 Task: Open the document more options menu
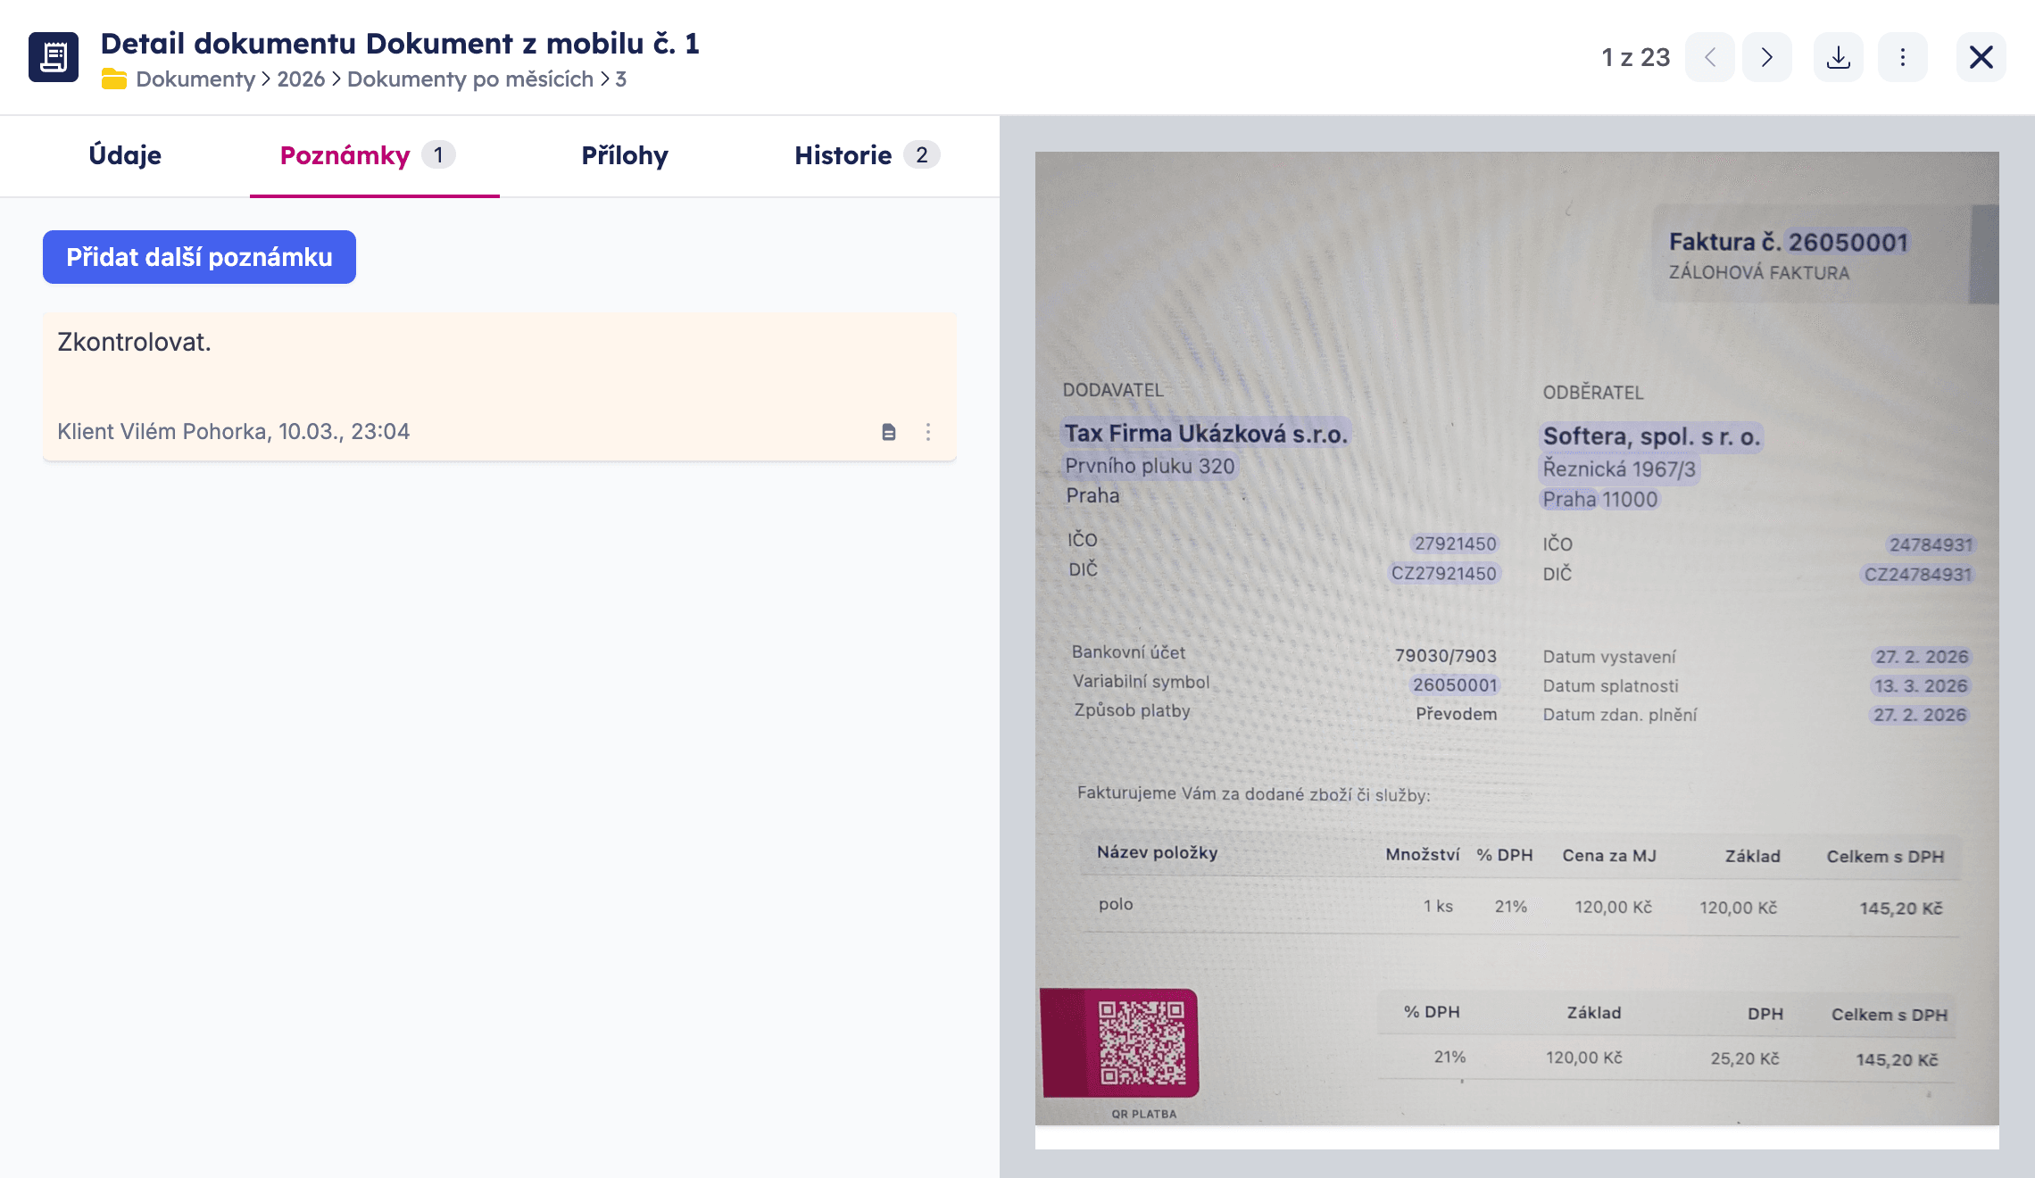(1902, 57)
